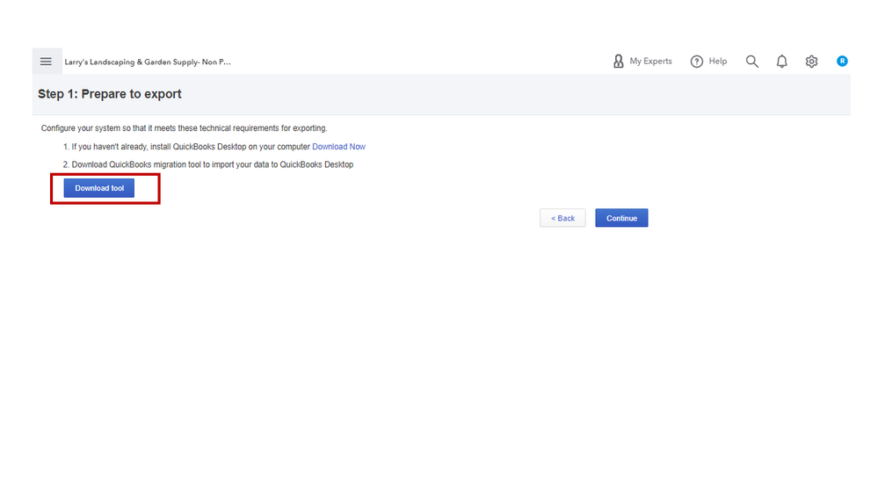The width and height of the screenshot is (878, 494).
Task: Click the My Experts person icon
Action: coord(618,62)
